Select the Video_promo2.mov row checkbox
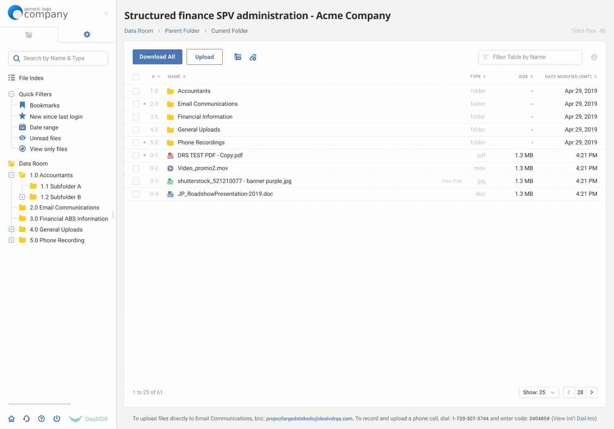 (136, 168)
